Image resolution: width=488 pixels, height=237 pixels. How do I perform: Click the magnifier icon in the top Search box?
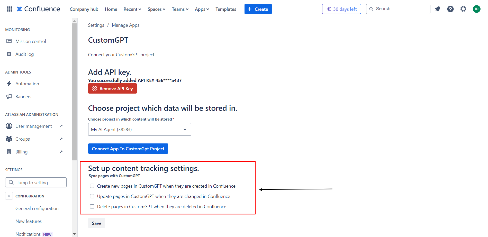click(371, 9)
